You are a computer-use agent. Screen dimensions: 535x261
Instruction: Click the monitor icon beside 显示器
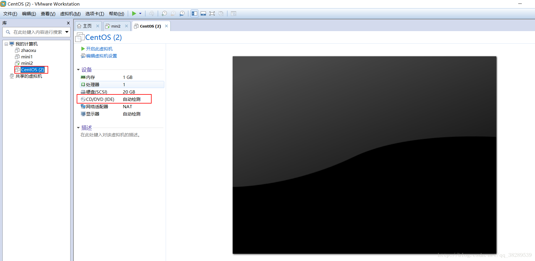83,114
